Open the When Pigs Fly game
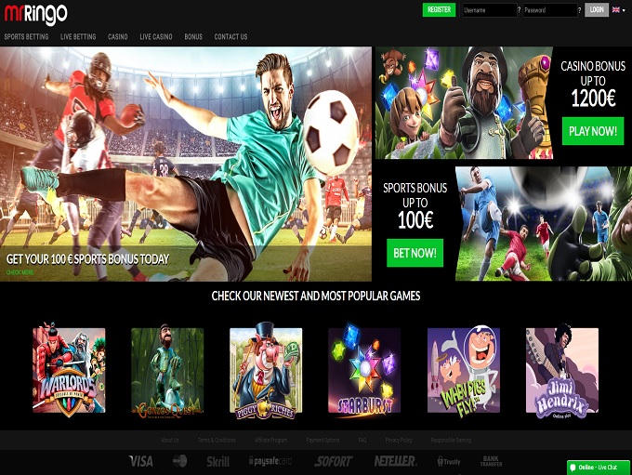Image resolution: width=632 pixels, height=475 pixels. (463, 370)
